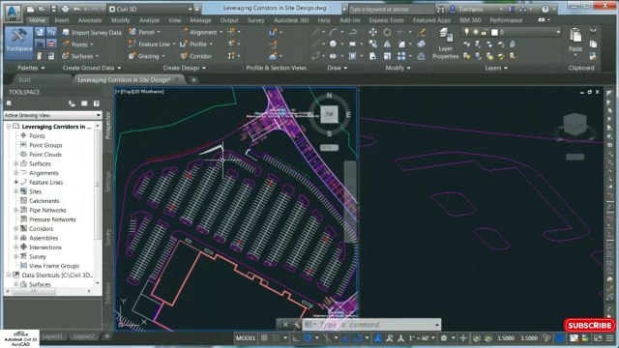
Task: Toggle ortho mode in status bar
Action: click(295, 338)
